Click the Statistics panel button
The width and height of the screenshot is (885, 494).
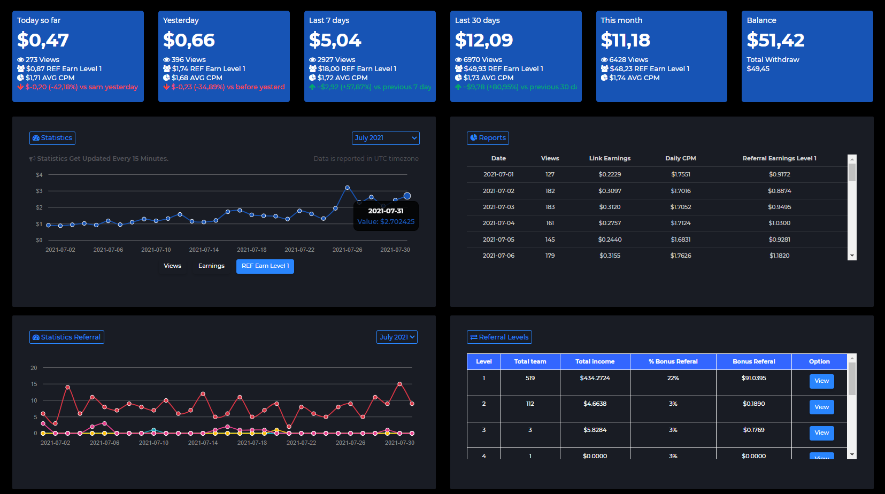tap(52, 138)
